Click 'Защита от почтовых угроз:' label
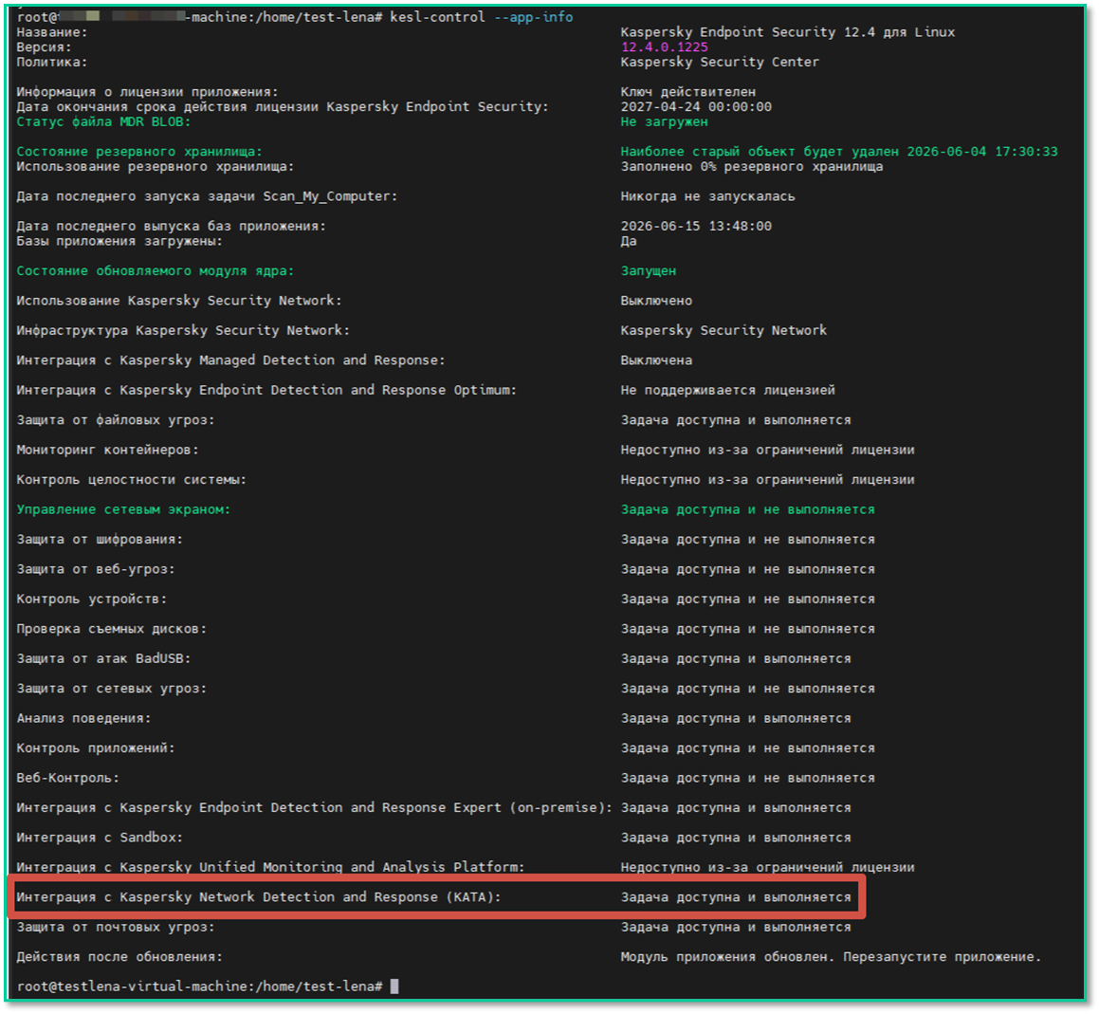Image resolution: width=1099 pixels, height=1014 pixels. 115,927
